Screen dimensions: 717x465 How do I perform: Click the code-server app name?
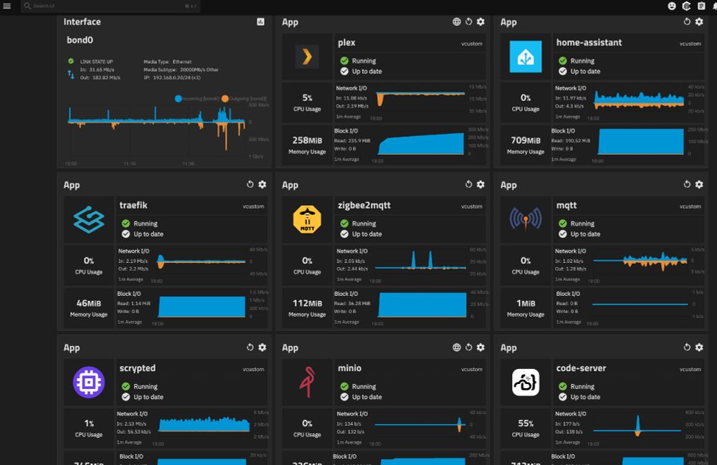click(581, 368)
